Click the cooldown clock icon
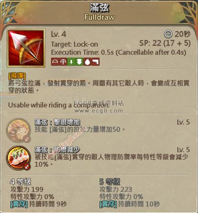Screen dimensions: 198x213 coord(168,34)
